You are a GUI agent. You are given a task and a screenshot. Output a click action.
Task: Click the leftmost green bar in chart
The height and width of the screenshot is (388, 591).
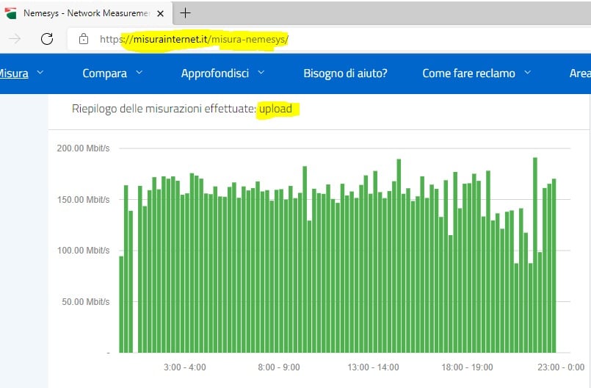click(x=121, y=304)
